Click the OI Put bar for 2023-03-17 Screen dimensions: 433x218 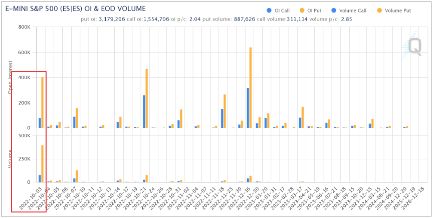pyautogui.click(x=303, y=117)
